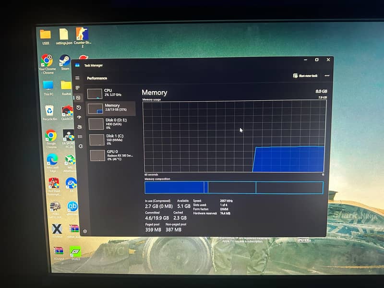The width and height of the screenshot is (384, 288).
Task: Select settings.json file on desktop
Action: (x=64, y=37)
